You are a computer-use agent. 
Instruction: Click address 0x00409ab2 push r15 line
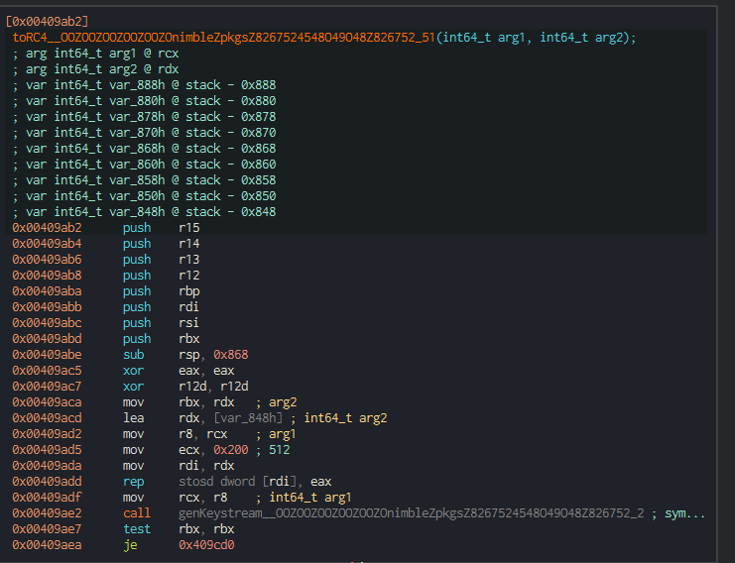pyautogui.click(x=106, y=228)
